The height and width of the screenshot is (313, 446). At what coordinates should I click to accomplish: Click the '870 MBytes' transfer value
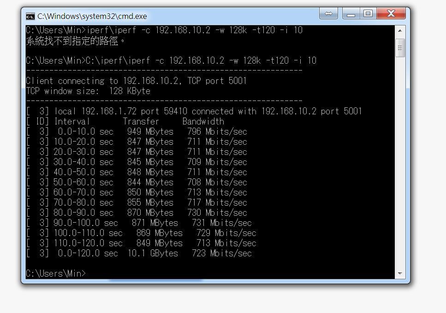point(150,213)
